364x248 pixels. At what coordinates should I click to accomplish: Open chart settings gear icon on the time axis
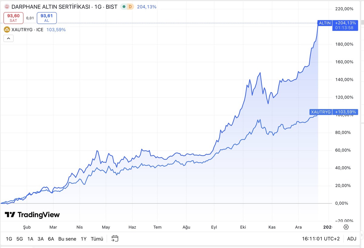(346, 227)
